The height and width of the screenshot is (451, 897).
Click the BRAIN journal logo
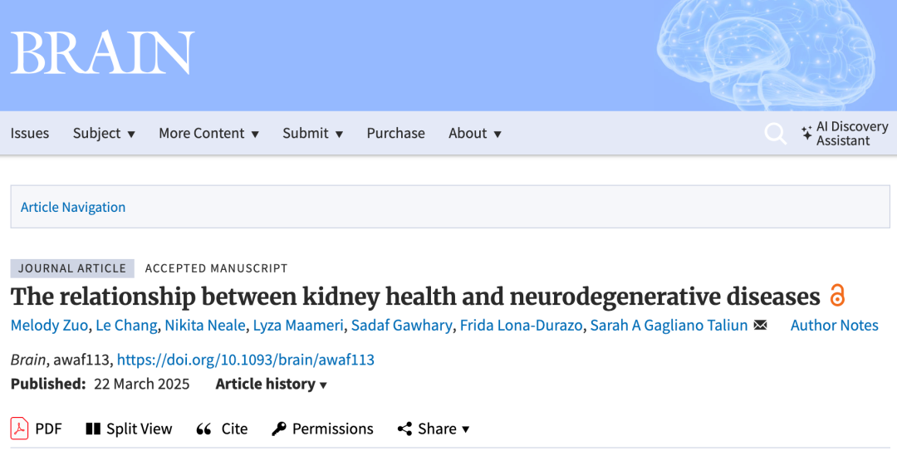click(x=103, y=52)
